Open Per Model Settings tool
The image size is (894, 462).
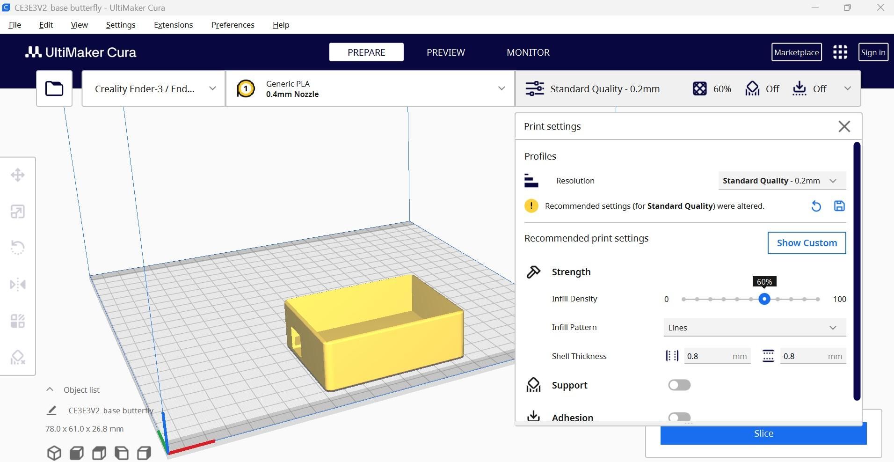[x=18, y=321]
